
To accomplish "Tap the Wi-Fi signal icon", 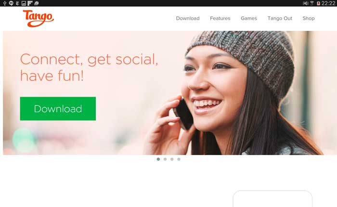I will coord(311,3).
